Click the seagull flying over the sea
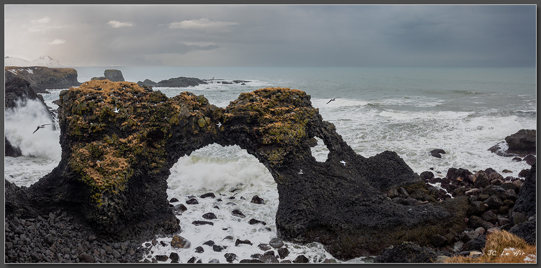This screenshot has height=268, width=541. 332,100
